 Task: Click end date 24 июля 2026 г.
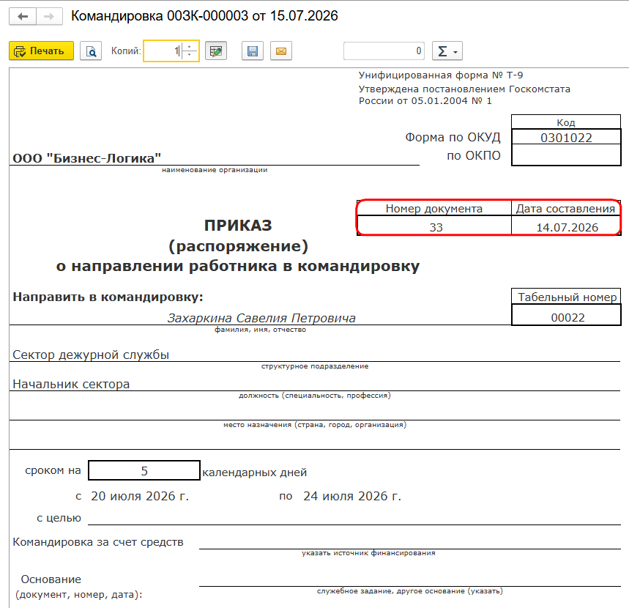pos(352,496)
